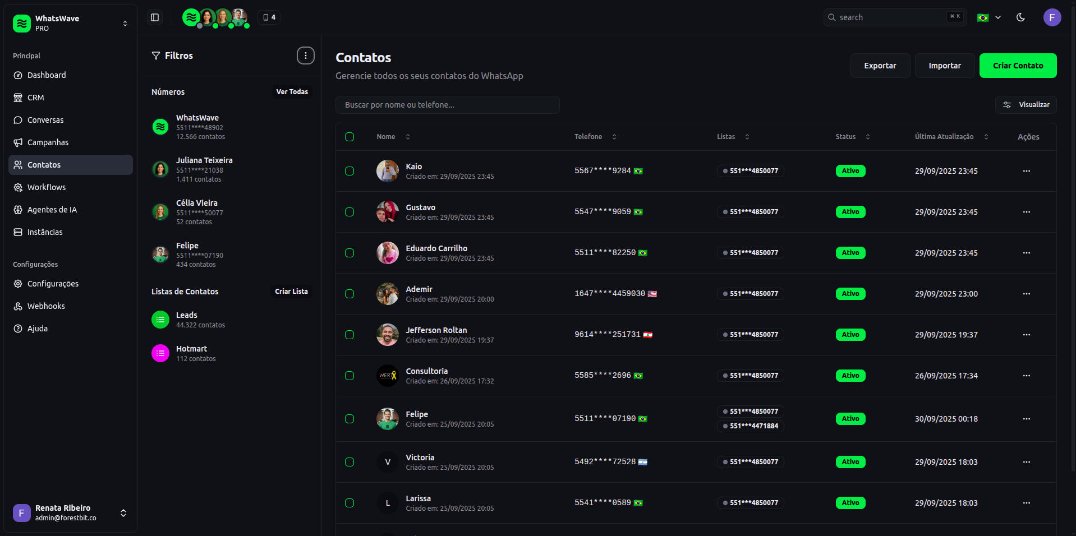Focus the Buscar por nome ou telefone field
1076x536 pixels.
pyautogui.click(x=448, y=105)
